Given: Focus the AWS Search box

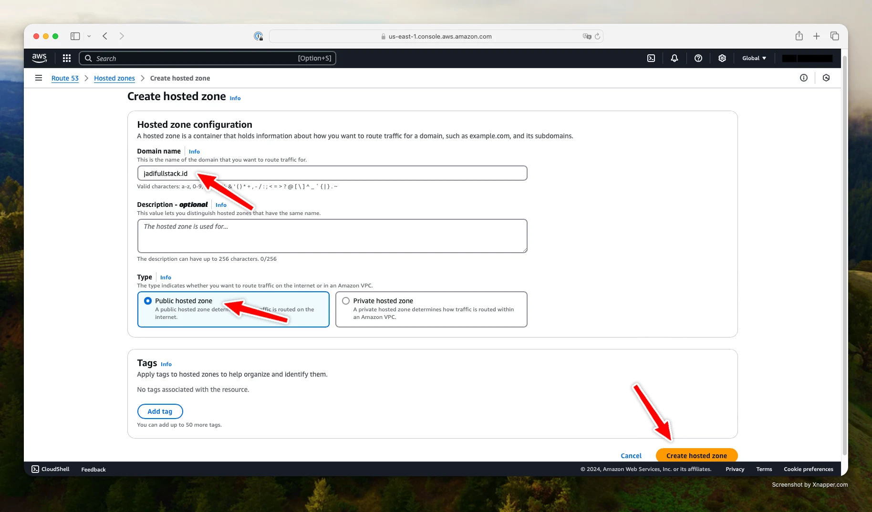Looking at the screenshot, I should click(x=208, y=58).
